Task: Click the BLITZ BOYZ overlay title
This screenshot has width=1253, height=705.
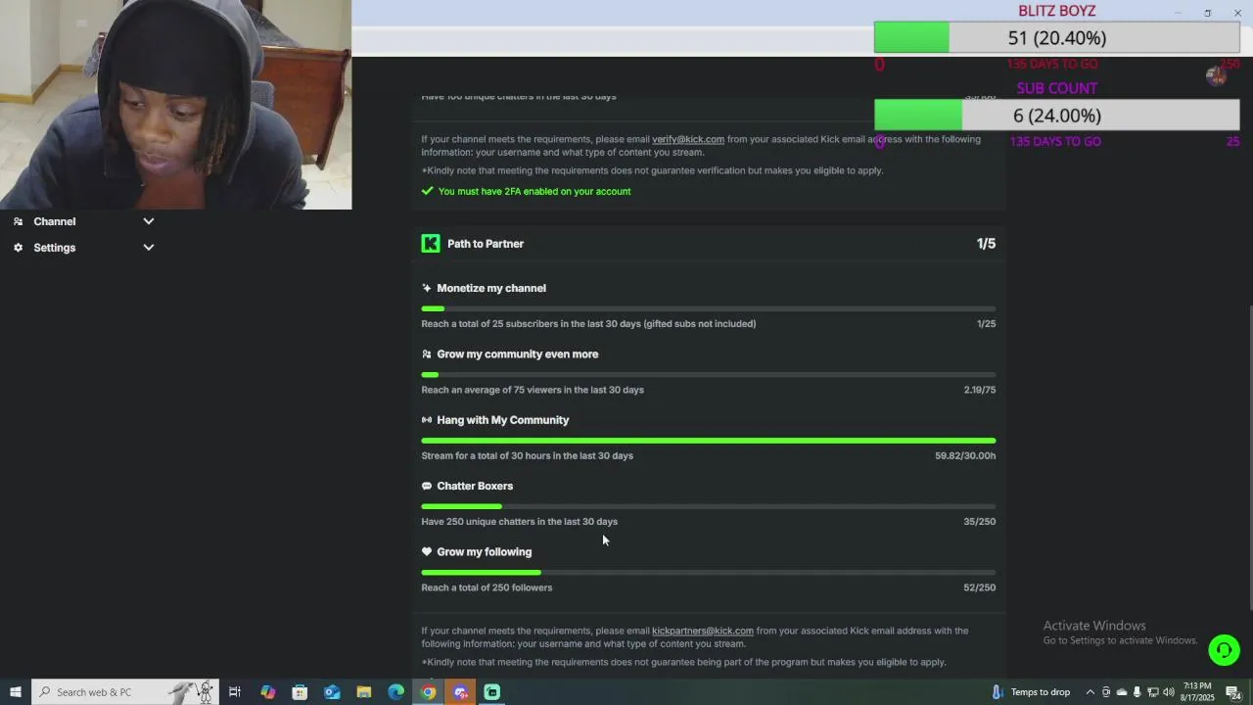Action: coord(1057,11)
